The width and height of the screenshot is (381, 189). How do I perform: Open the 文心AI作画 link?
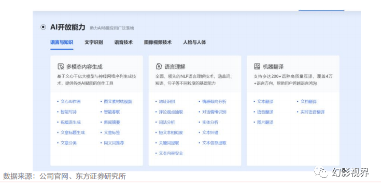tap(70, 102)
